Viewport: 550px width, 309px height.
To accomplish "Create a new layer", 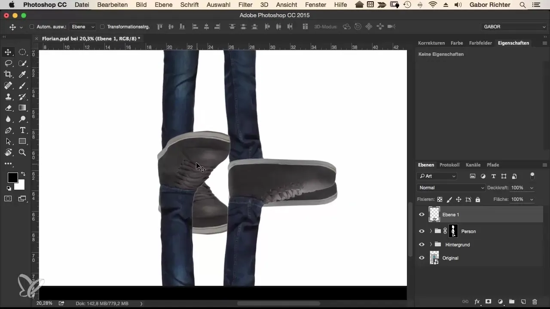I will tap(523, 302).
